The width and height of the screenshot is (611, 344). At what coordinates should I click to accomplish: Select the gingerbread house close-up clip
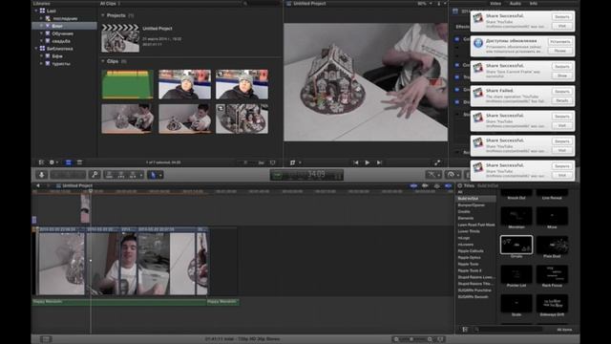tap(242, 118)
